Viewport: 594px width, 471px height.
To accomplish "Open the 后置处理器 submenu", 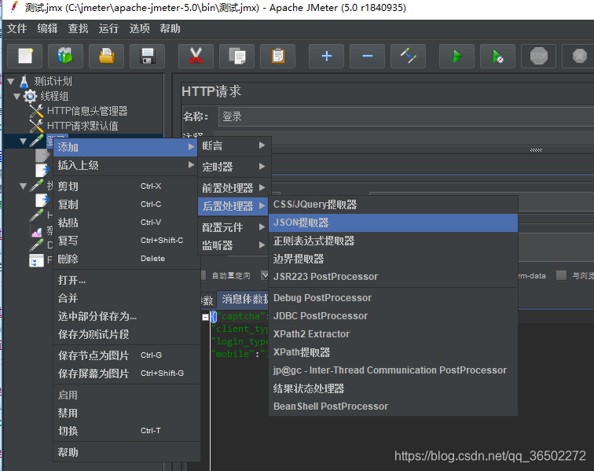I will point(233,206).
